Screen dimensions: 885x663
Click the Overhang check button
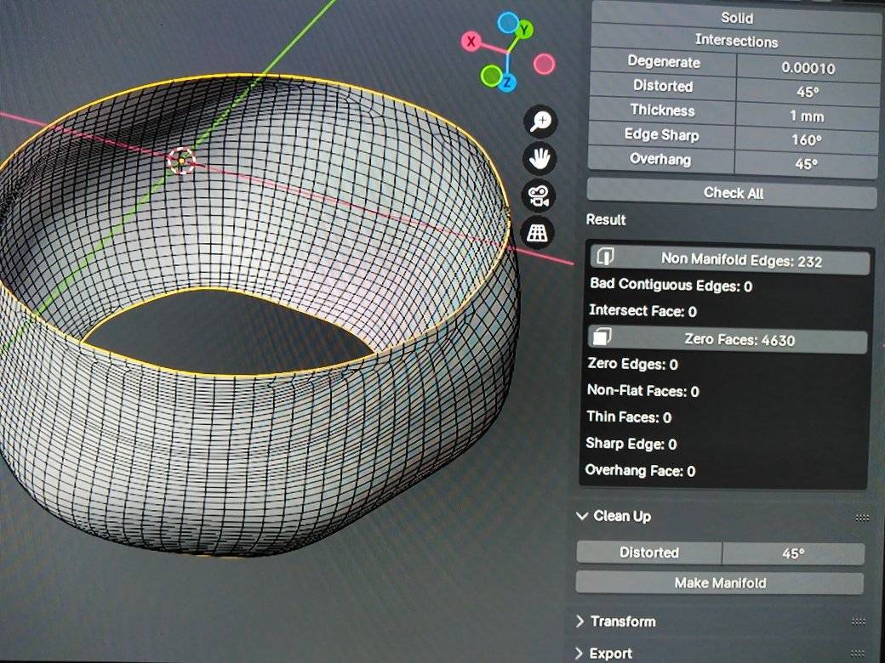(660, 160)
